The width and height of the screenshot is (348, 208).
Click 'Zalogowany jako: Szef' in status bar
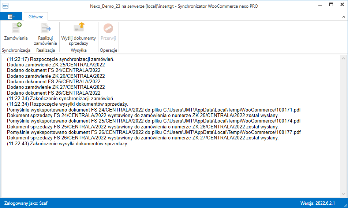(x=26, y=203)
